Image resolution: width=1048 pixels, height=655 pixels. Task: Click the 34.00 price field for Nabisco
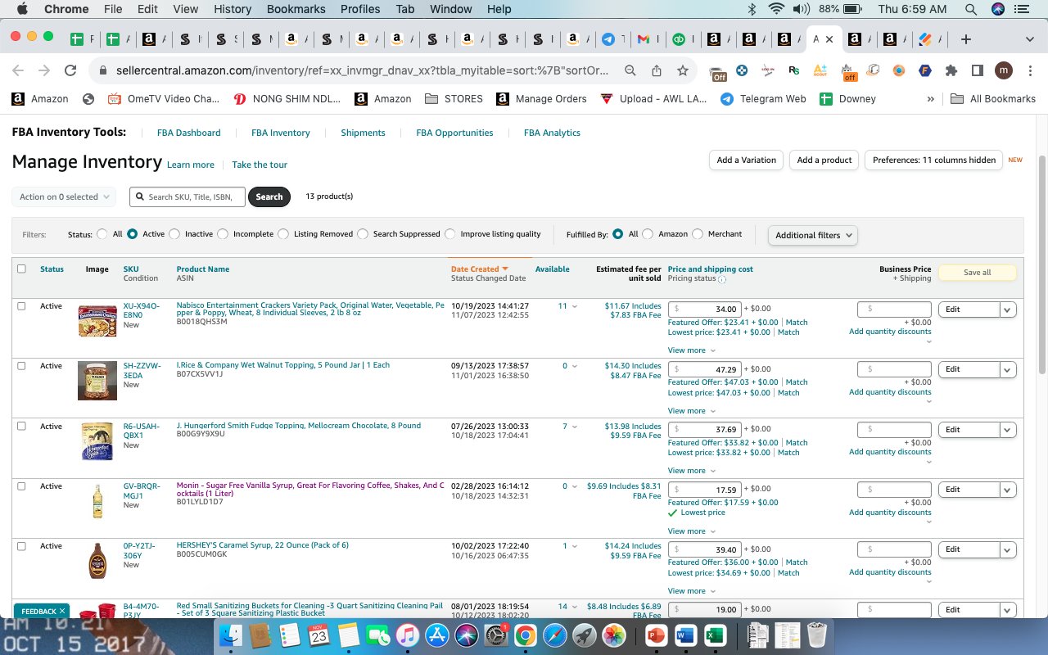tap(705, 309)
